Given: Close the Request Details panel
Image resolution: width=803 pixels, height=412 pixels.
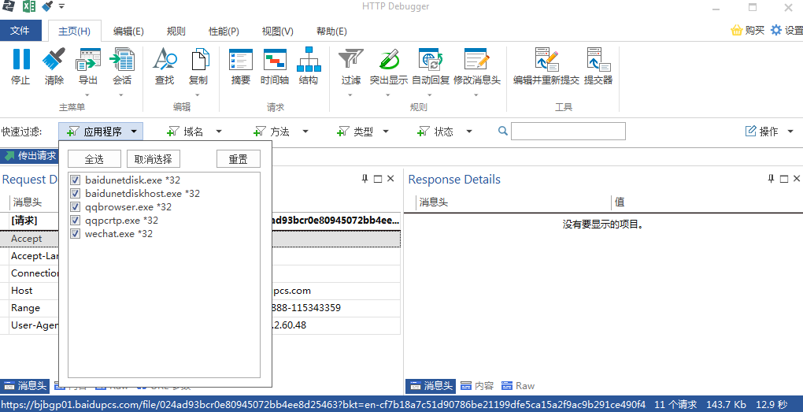Looking at the screenshot, I should 390,179.
